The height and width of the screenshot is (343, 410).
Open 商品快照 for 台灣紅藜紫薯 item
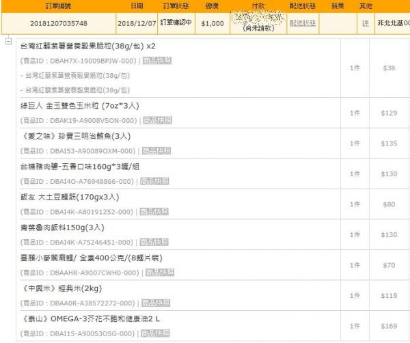coord(157,61)
